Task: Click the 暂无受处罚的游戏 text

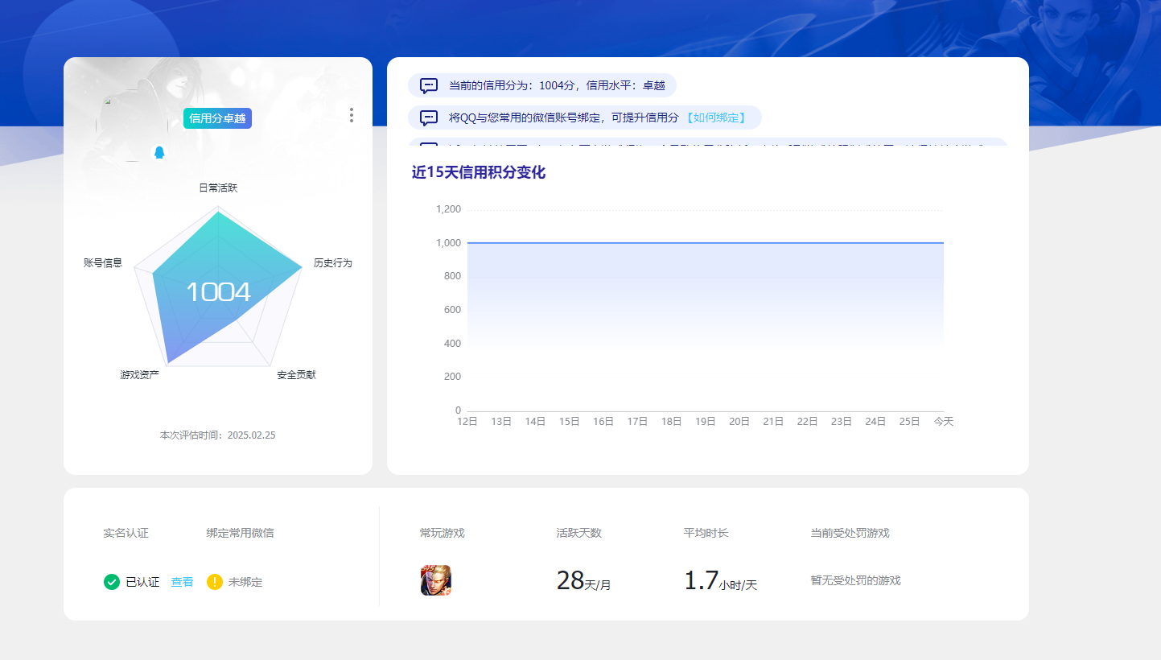Action: 855,580
